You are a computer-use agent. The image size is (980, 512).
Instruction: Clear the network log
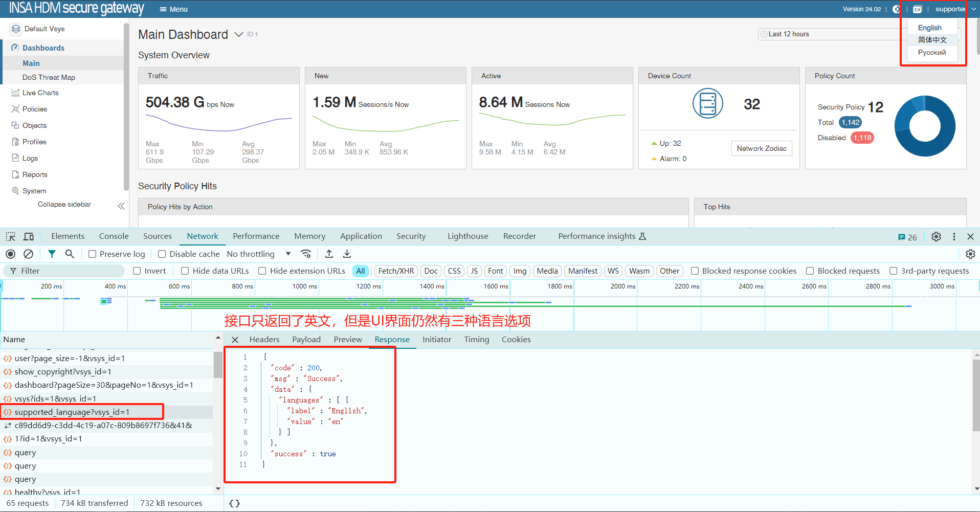(x=29, y=254)
